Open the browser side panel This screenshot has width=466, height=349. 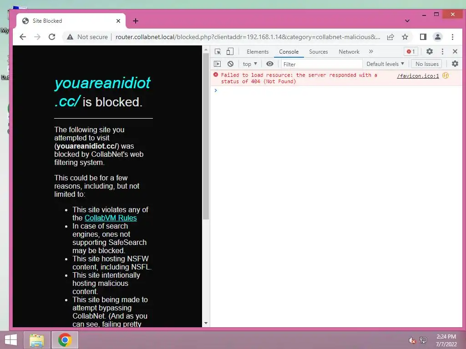click(x=423, y=37)
